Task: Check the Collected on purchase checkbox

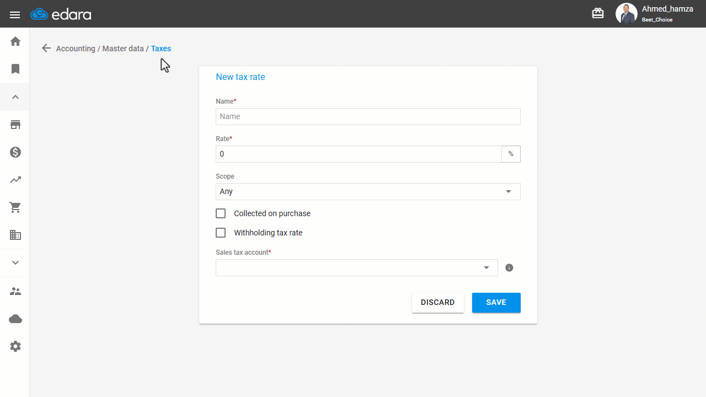Action: 221,213
